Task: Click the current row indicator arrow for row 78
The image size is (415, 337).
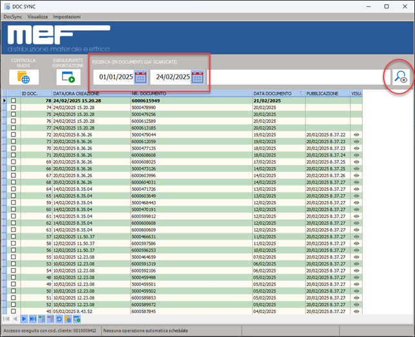Action: [x=5, y=101]
